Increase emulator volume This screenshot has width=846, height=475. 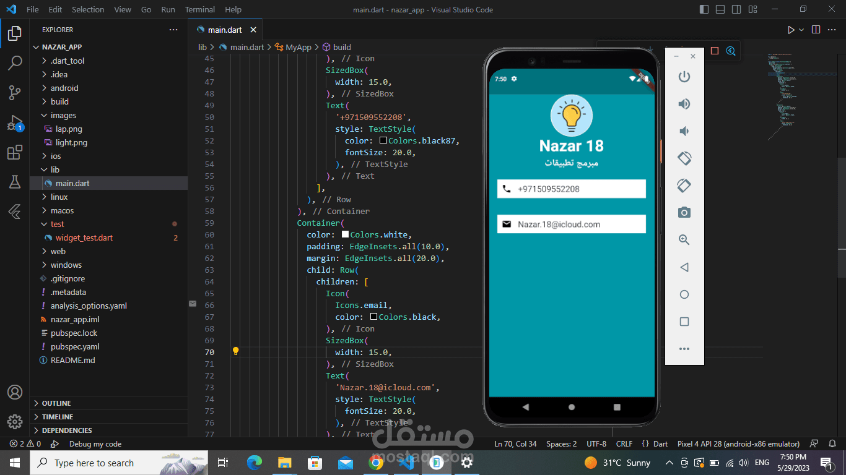coord(684,103)
